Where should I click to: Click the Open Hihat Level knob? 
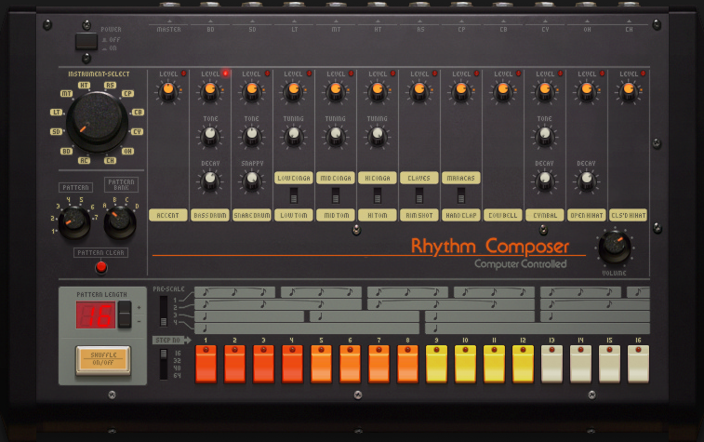pos(587,91)
